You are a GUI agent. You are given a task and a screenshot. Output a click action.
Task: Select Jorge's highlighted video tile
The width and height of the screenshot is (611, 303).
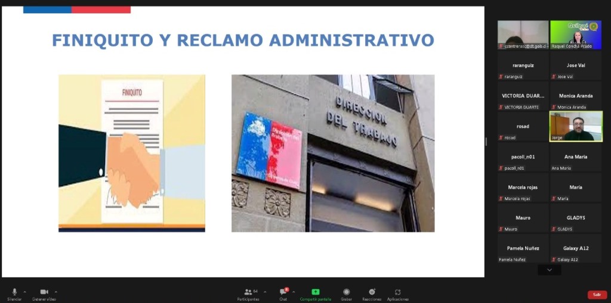coord(576,126)
